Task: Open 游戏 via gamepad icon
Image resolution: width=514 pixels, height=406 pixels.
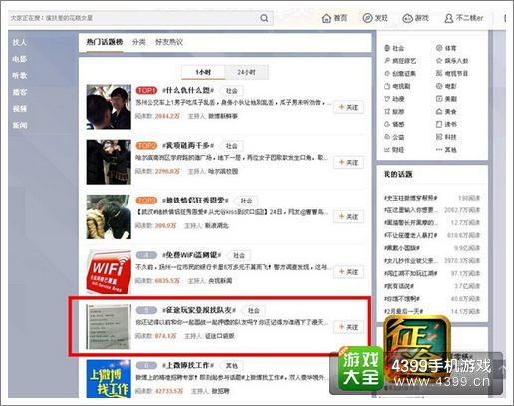Action: [407, 18]
